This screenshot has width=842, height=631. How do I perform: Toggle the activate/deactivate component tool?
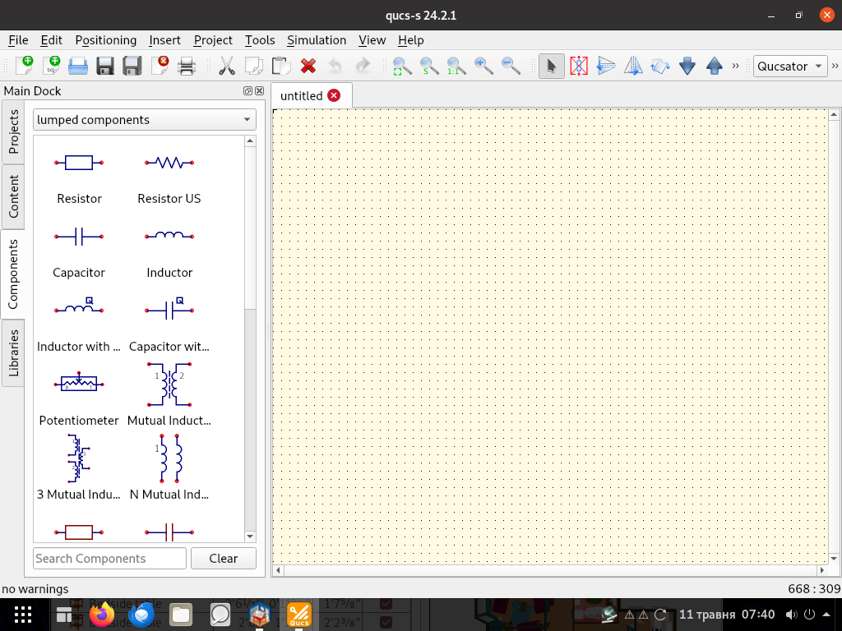(579, 66)
